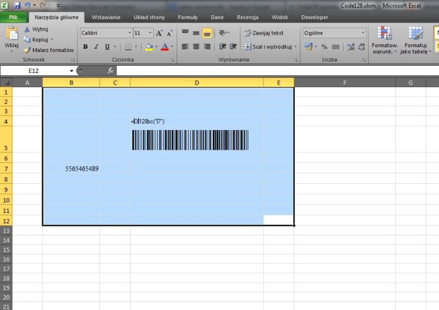Switch to the Formuły ribbon tab

(x=188, y=18)
